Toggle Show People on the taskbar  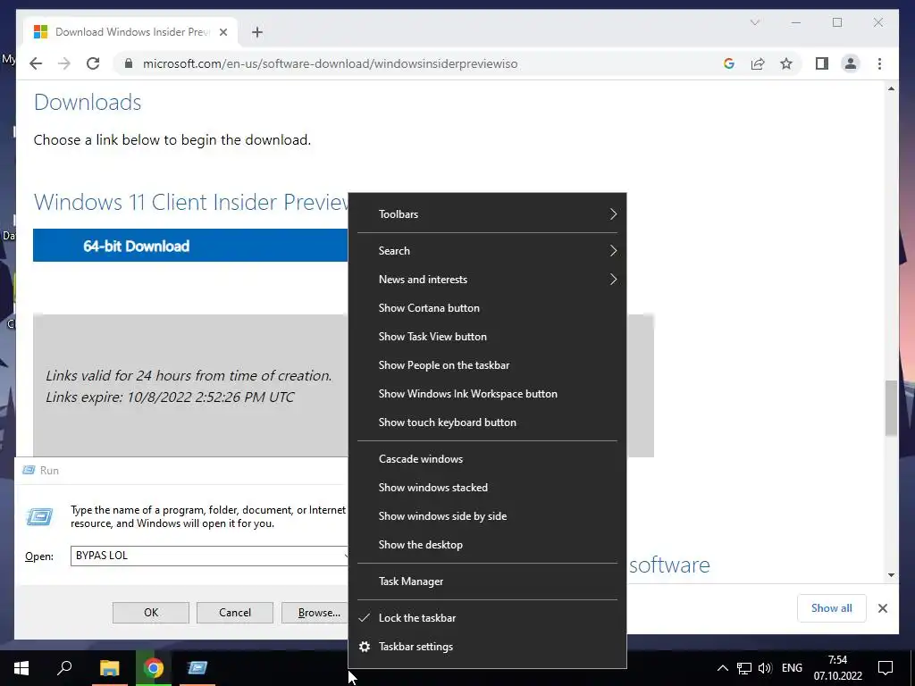[487, 365]
